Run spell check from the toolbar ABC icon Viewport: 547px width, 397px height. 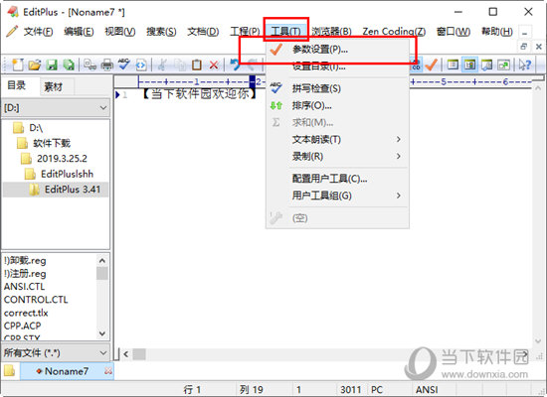tap(124, 65)
